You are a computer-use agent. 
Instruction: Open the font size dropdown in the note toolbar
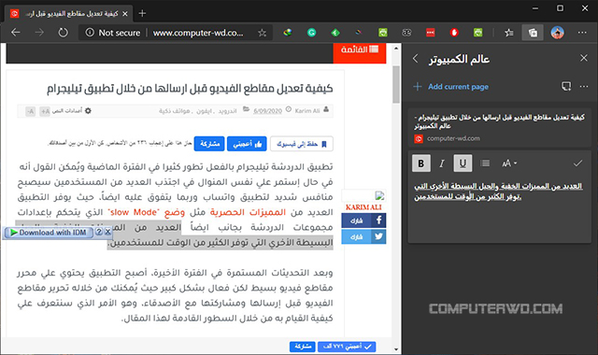point(508,163)
